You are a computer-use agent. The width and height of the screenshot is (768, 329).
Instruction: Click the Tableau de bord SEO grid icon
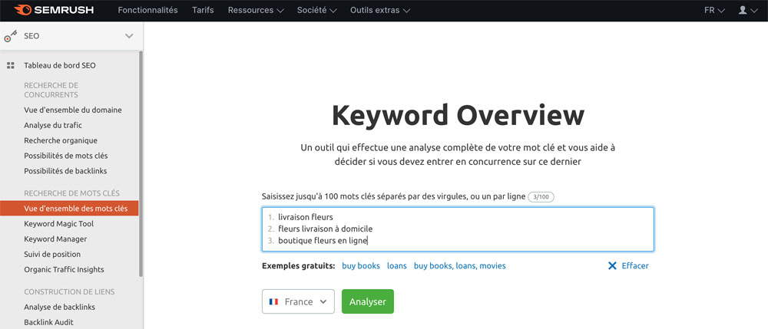click(x=10, y=65)
